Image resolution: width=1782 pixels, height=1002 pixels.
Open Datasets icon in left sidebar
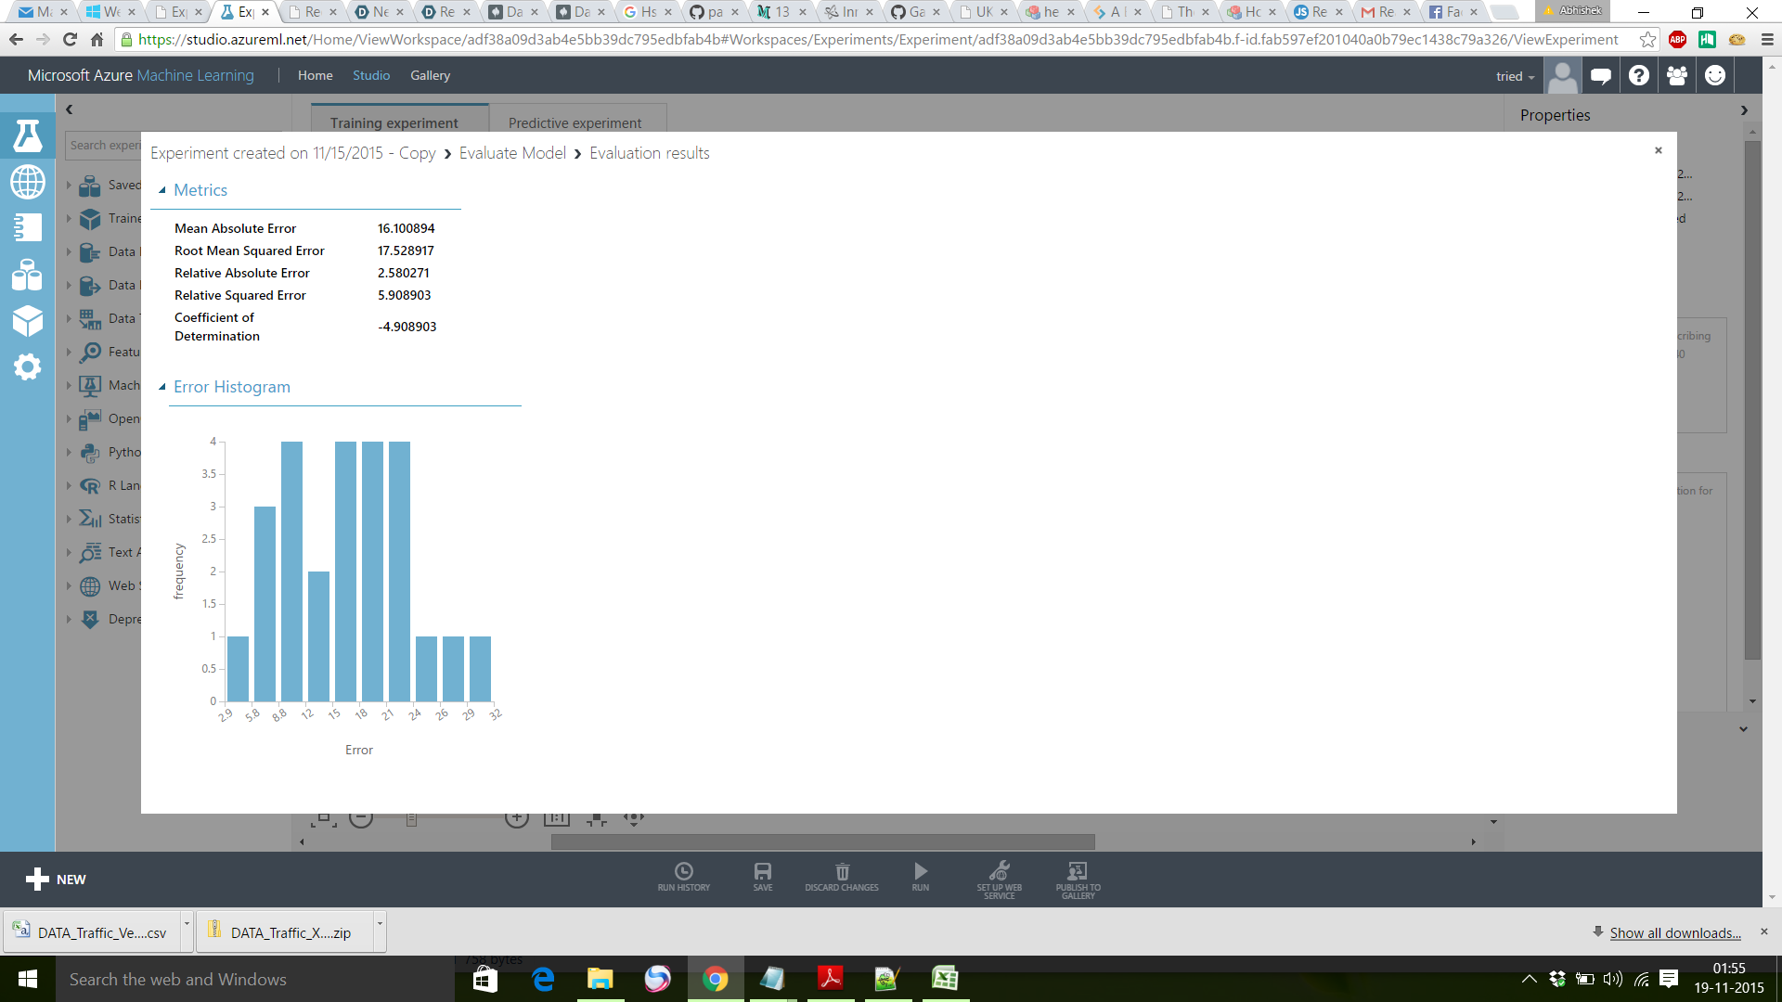click(x=27, y=275)
